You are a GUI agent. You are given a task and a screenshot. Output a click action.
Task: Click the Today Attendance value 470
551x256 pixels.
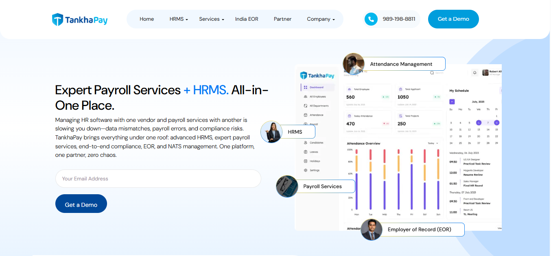350,124
